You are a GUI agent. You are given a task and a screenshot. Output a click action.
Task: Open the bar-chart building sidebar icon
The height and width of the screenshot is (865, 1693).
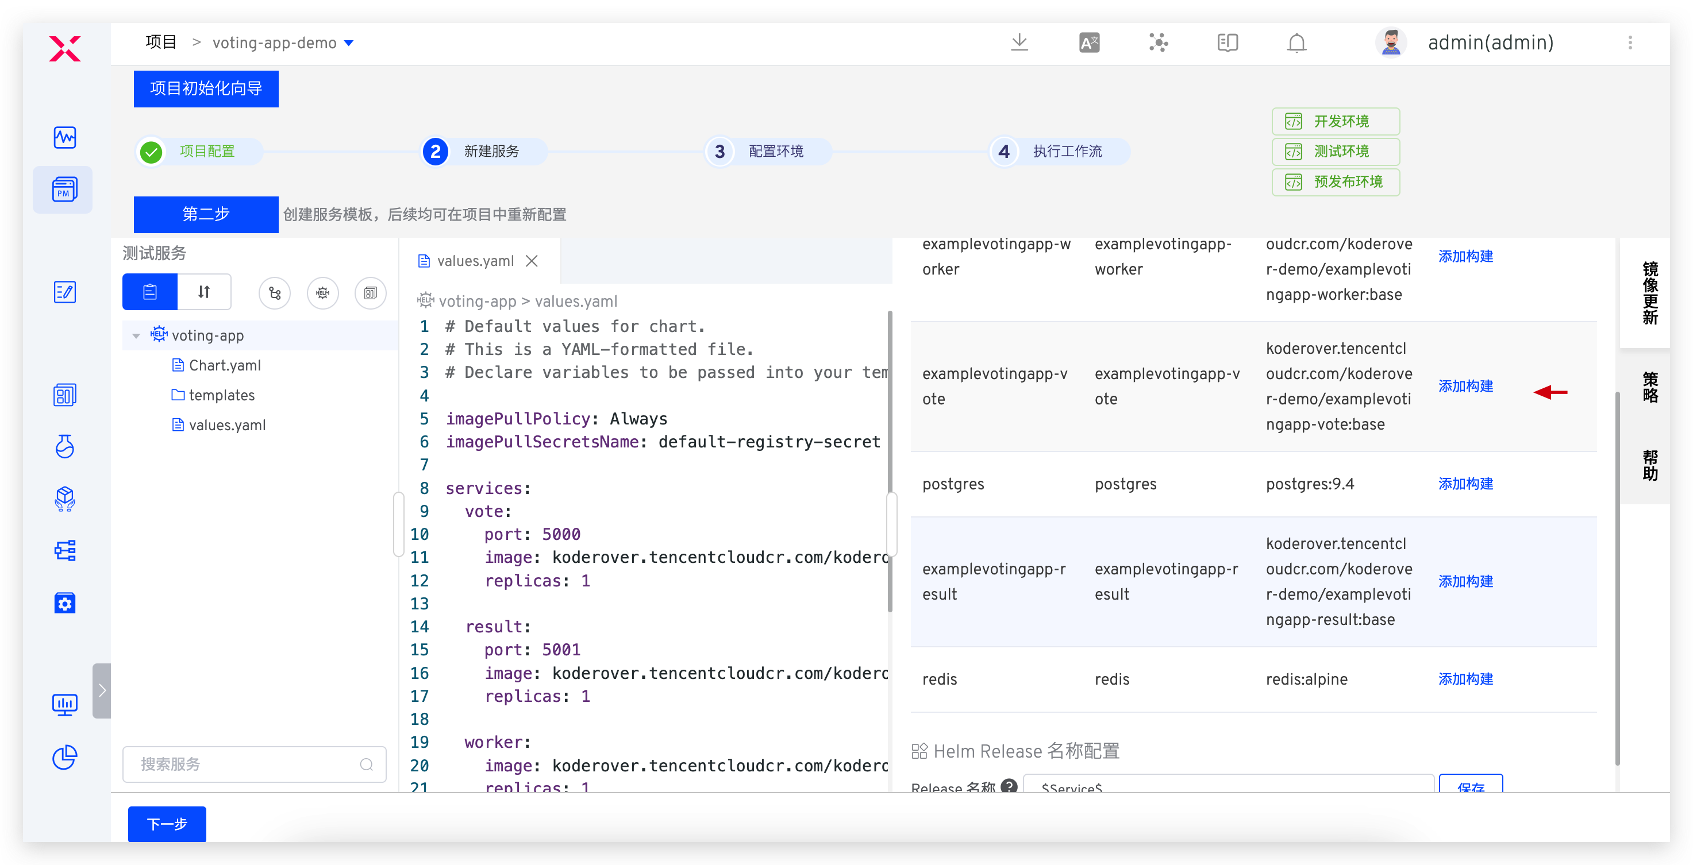point(64,395)
